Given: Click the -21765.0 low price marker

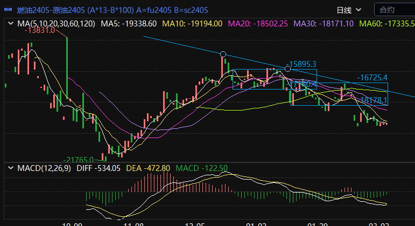Looking at the screenshot, I should click(x=79, y=160).
